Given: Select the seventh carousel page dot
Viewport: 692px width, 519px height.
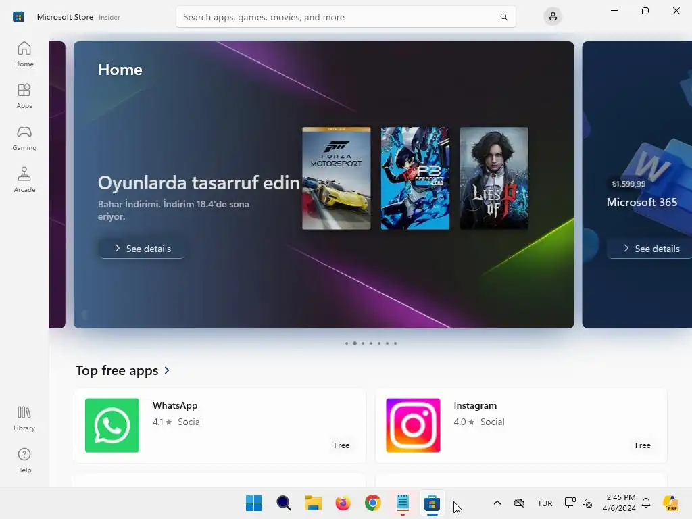Looking at the screenshot, I should [x=395, y=343].
